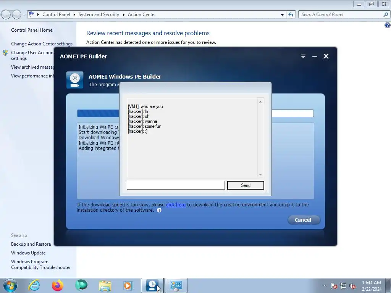Click the AOMEI disc logo icon
This screenshot has height=293, width=391.
[75, 80]
